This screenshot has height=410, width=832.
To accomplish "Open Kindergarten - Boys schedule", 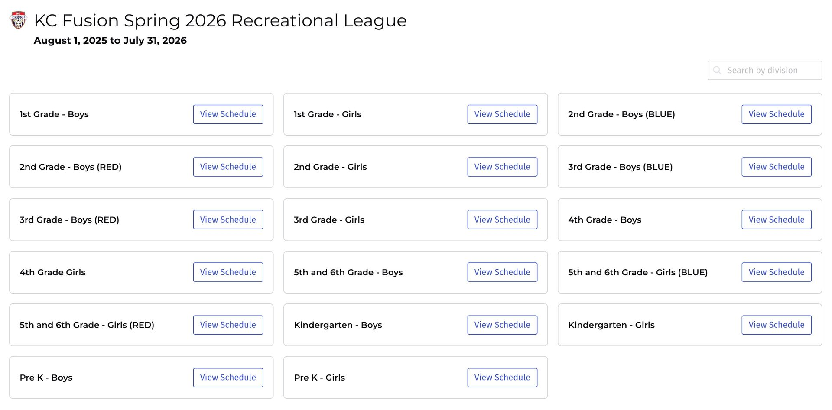I will (x=502, y=325).
